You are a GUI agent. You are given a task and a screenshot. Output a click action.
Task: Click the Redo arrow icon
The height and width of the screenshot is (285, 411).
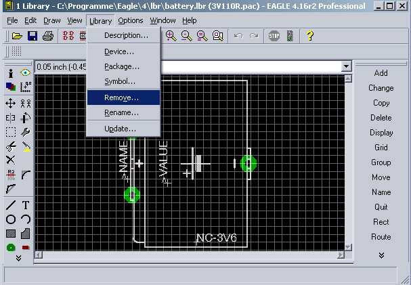point(254,36)
